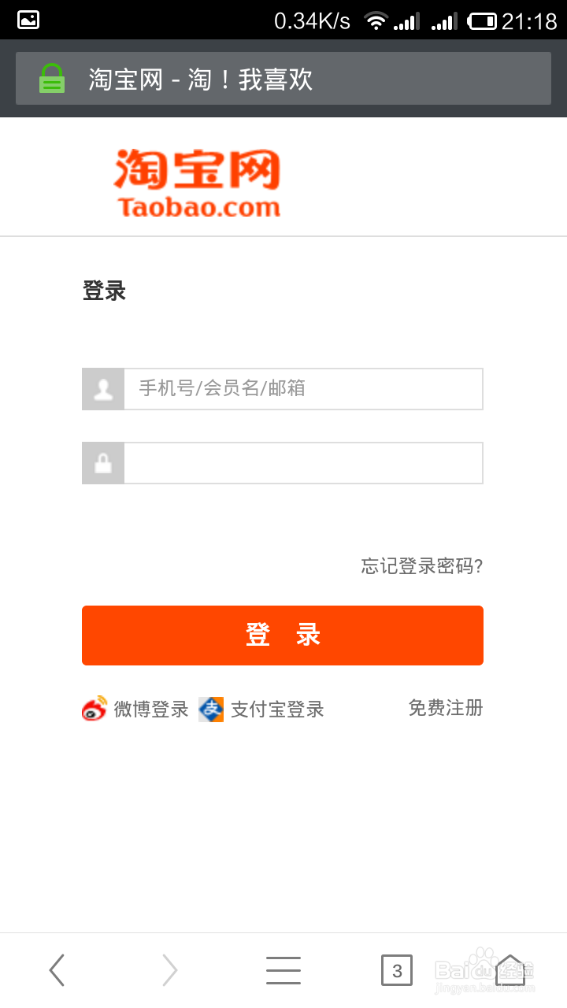Viewport: 567px width, 1008px height.
Task: Tap the forward arrow in bottom navigation
Action: 170,970
